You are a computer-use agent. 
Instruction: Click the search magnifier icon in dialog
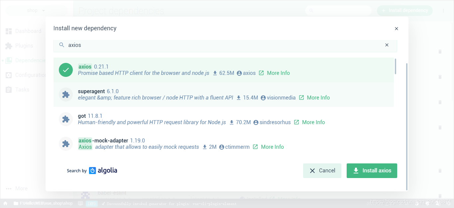[x=61, y=45]
